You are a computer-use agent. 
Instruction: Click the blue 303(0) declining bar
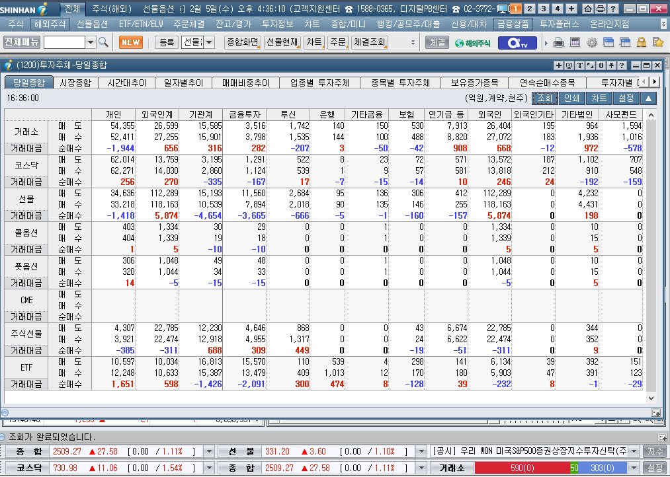[603, 468]
